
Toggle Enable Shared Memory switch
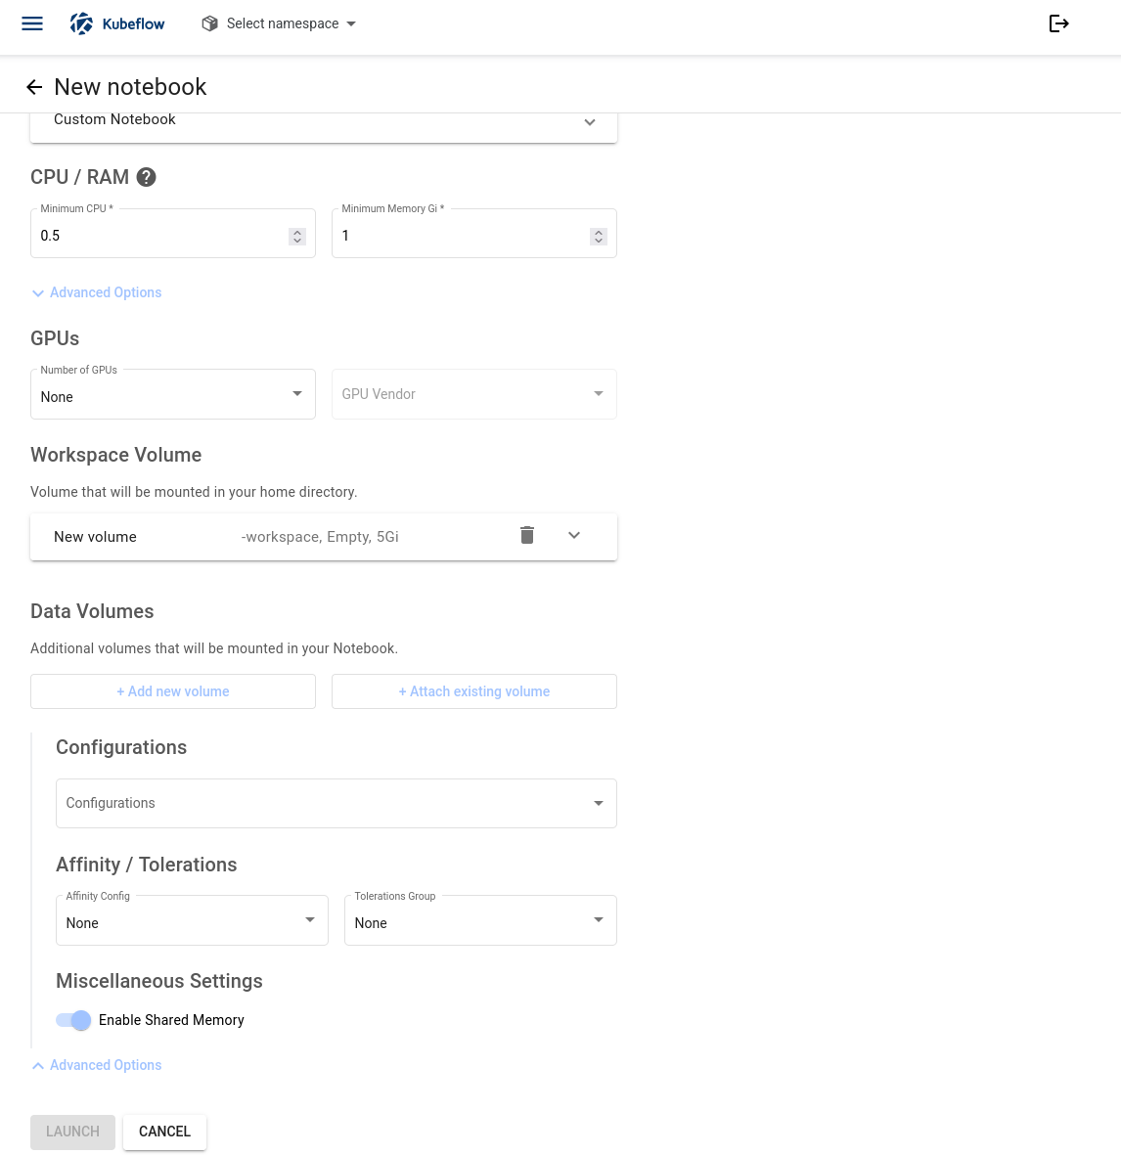tap(73, 1020)
